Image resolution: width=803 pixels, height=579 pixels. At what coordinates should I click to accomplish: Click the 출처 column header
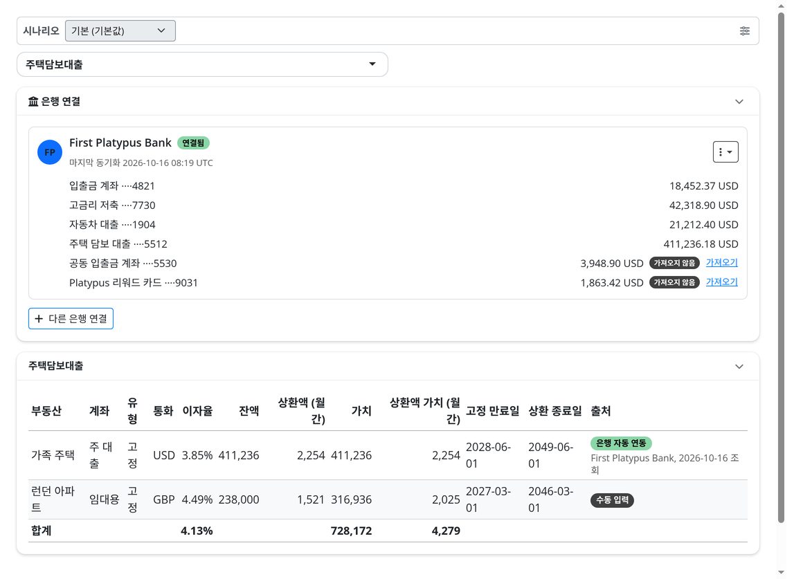click(x=600, y=411)
